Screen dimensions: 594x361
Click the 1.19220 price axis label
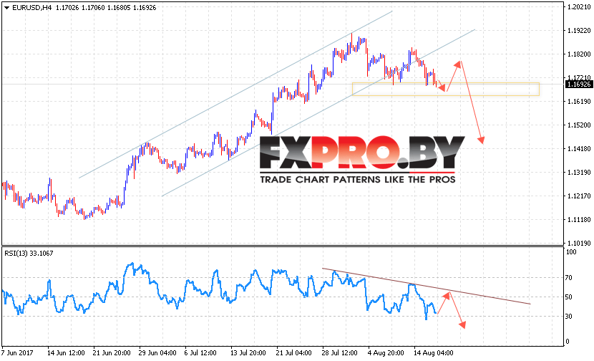click(x=579, y=31)
